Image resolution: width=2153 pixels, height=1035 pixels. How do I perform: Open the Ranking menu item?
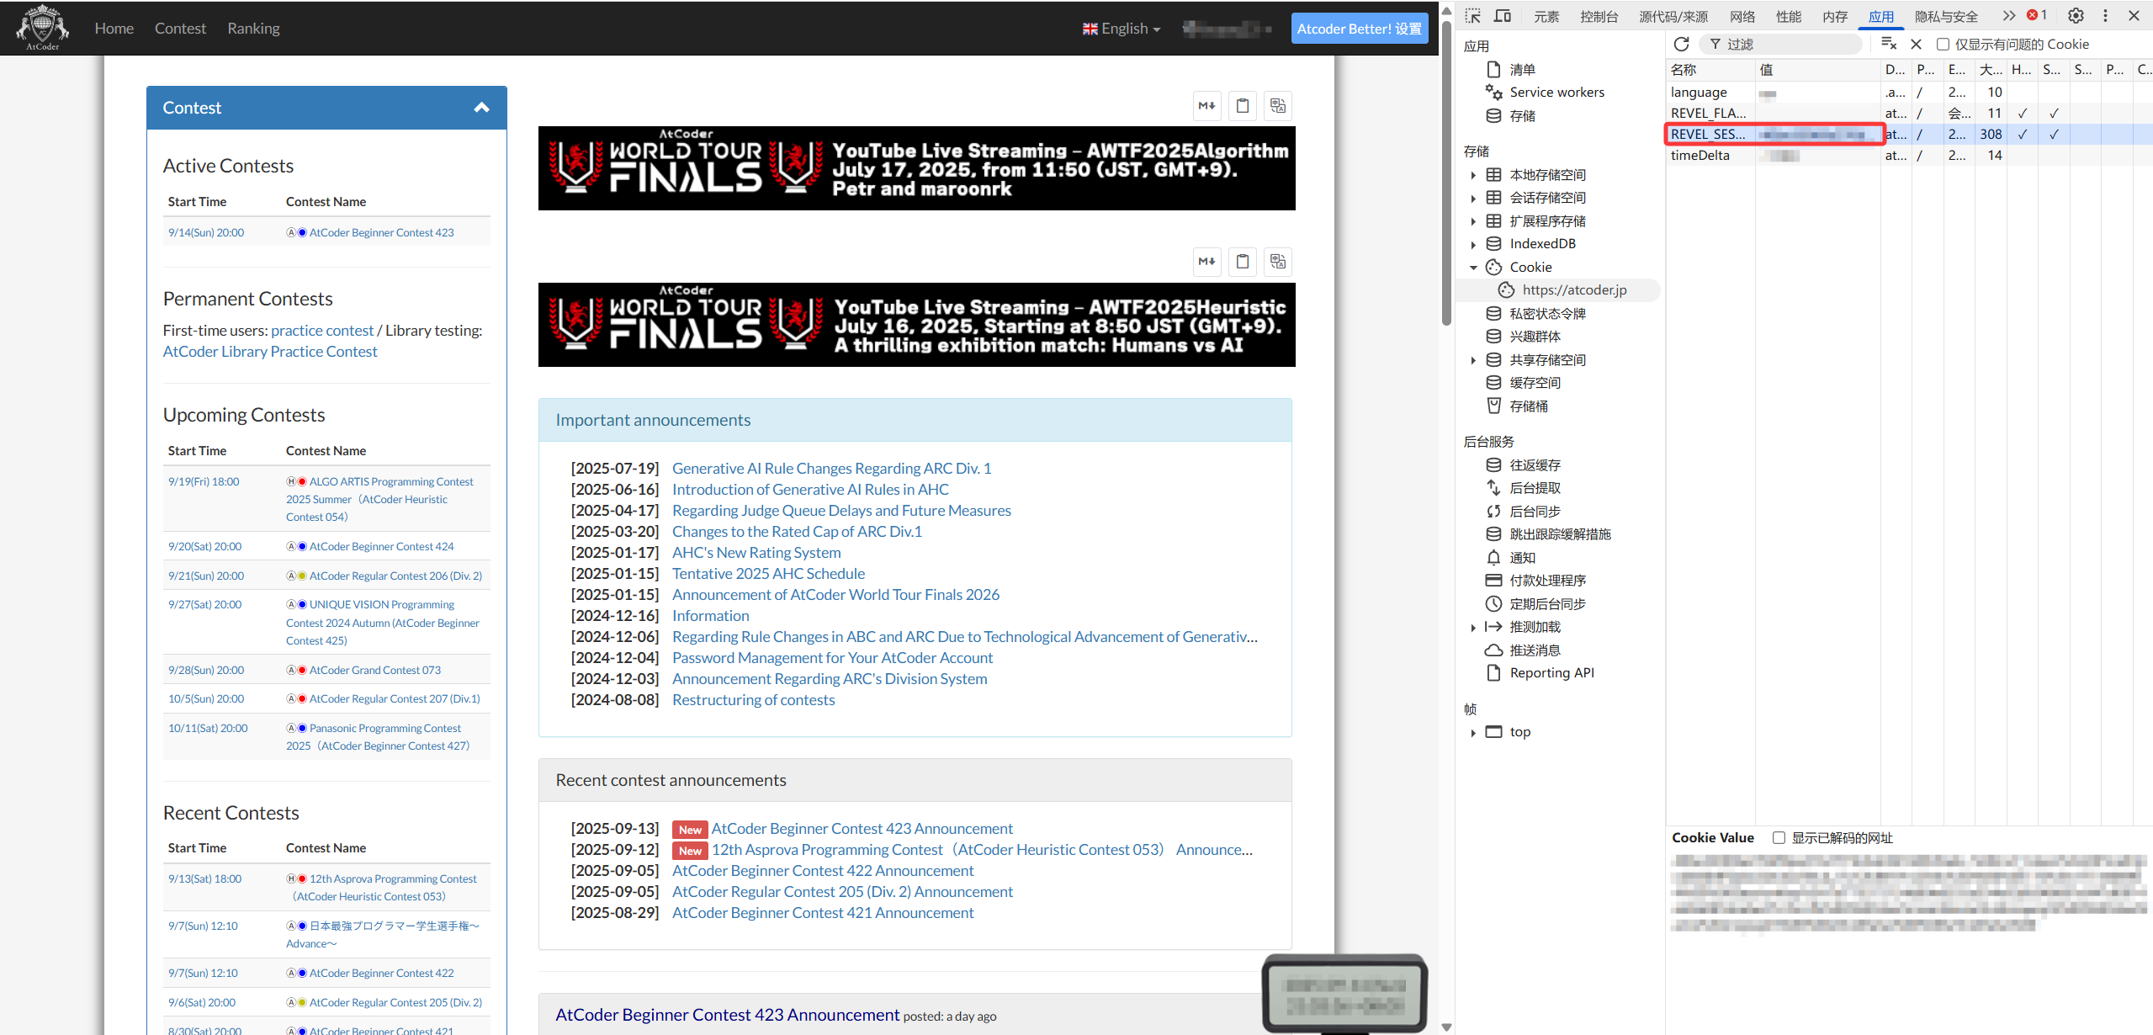[x=253, y=29]
